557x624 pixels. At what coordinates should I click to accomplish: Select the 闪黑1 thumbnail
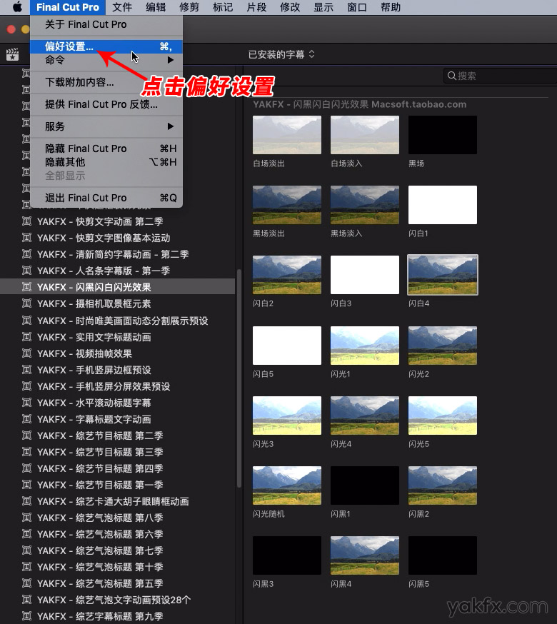point(365,485)
